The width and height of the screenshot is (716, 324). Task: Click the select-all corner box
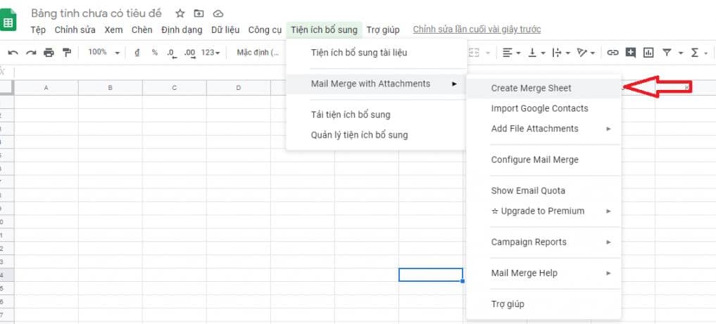point(7,87)
